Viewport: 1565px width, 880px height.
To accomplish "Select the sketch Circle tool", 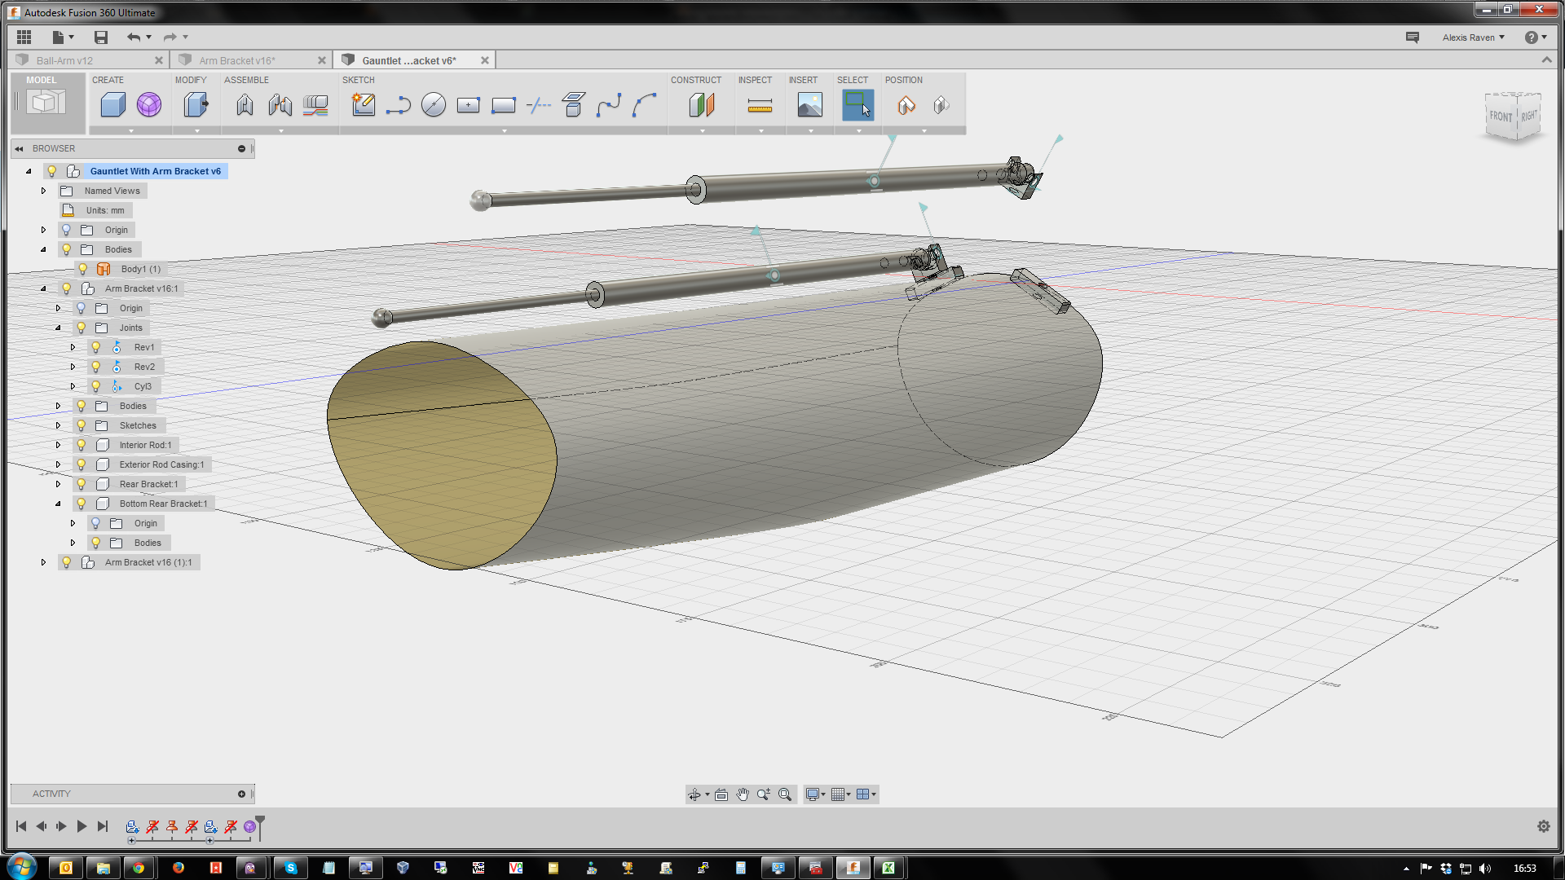I will [x=433, y=104].
